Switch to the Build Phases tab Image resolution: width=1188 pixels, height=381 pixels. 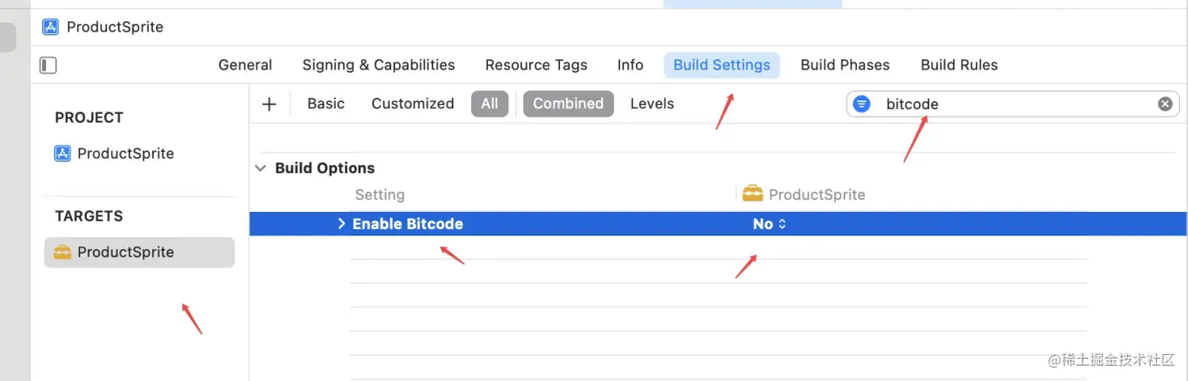coord(845,65)
